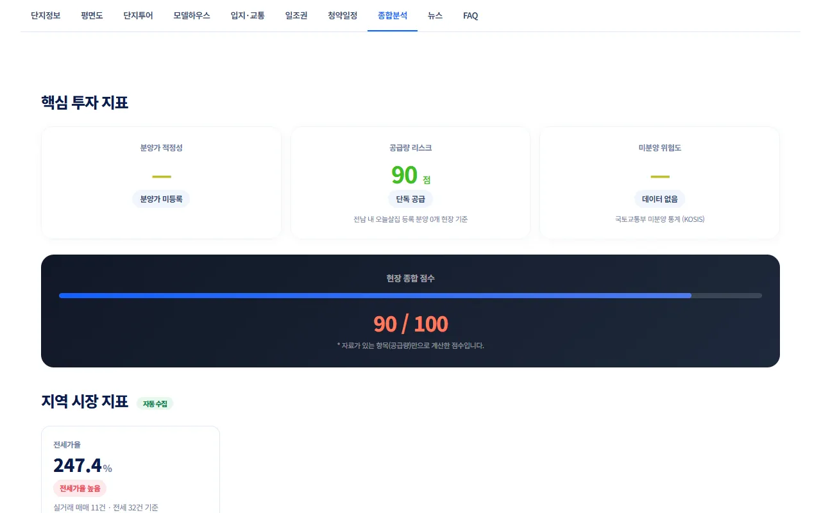Click the 자동 수집 green badge
The image size is (821, 513).
click(x=155, y=403)
